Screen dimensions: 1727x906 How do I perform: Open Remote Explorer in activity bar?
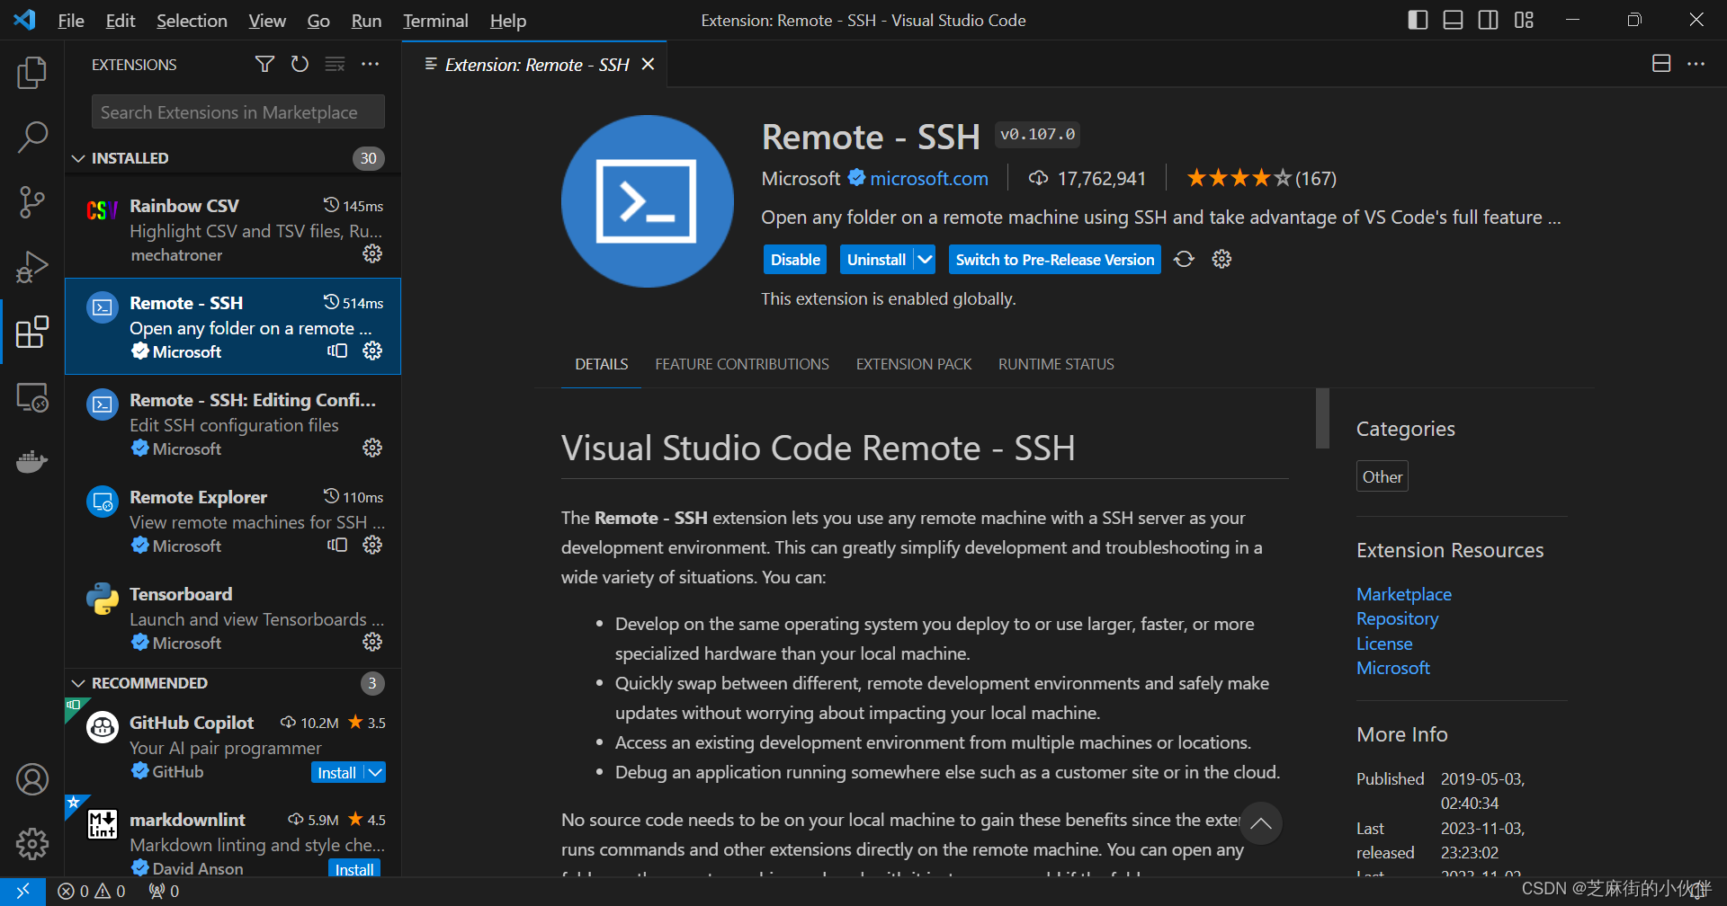(x=32, y=396)
